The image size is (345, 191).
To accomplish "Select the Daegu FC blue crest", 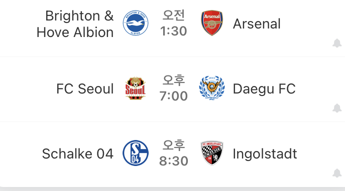I will (212, 88).
